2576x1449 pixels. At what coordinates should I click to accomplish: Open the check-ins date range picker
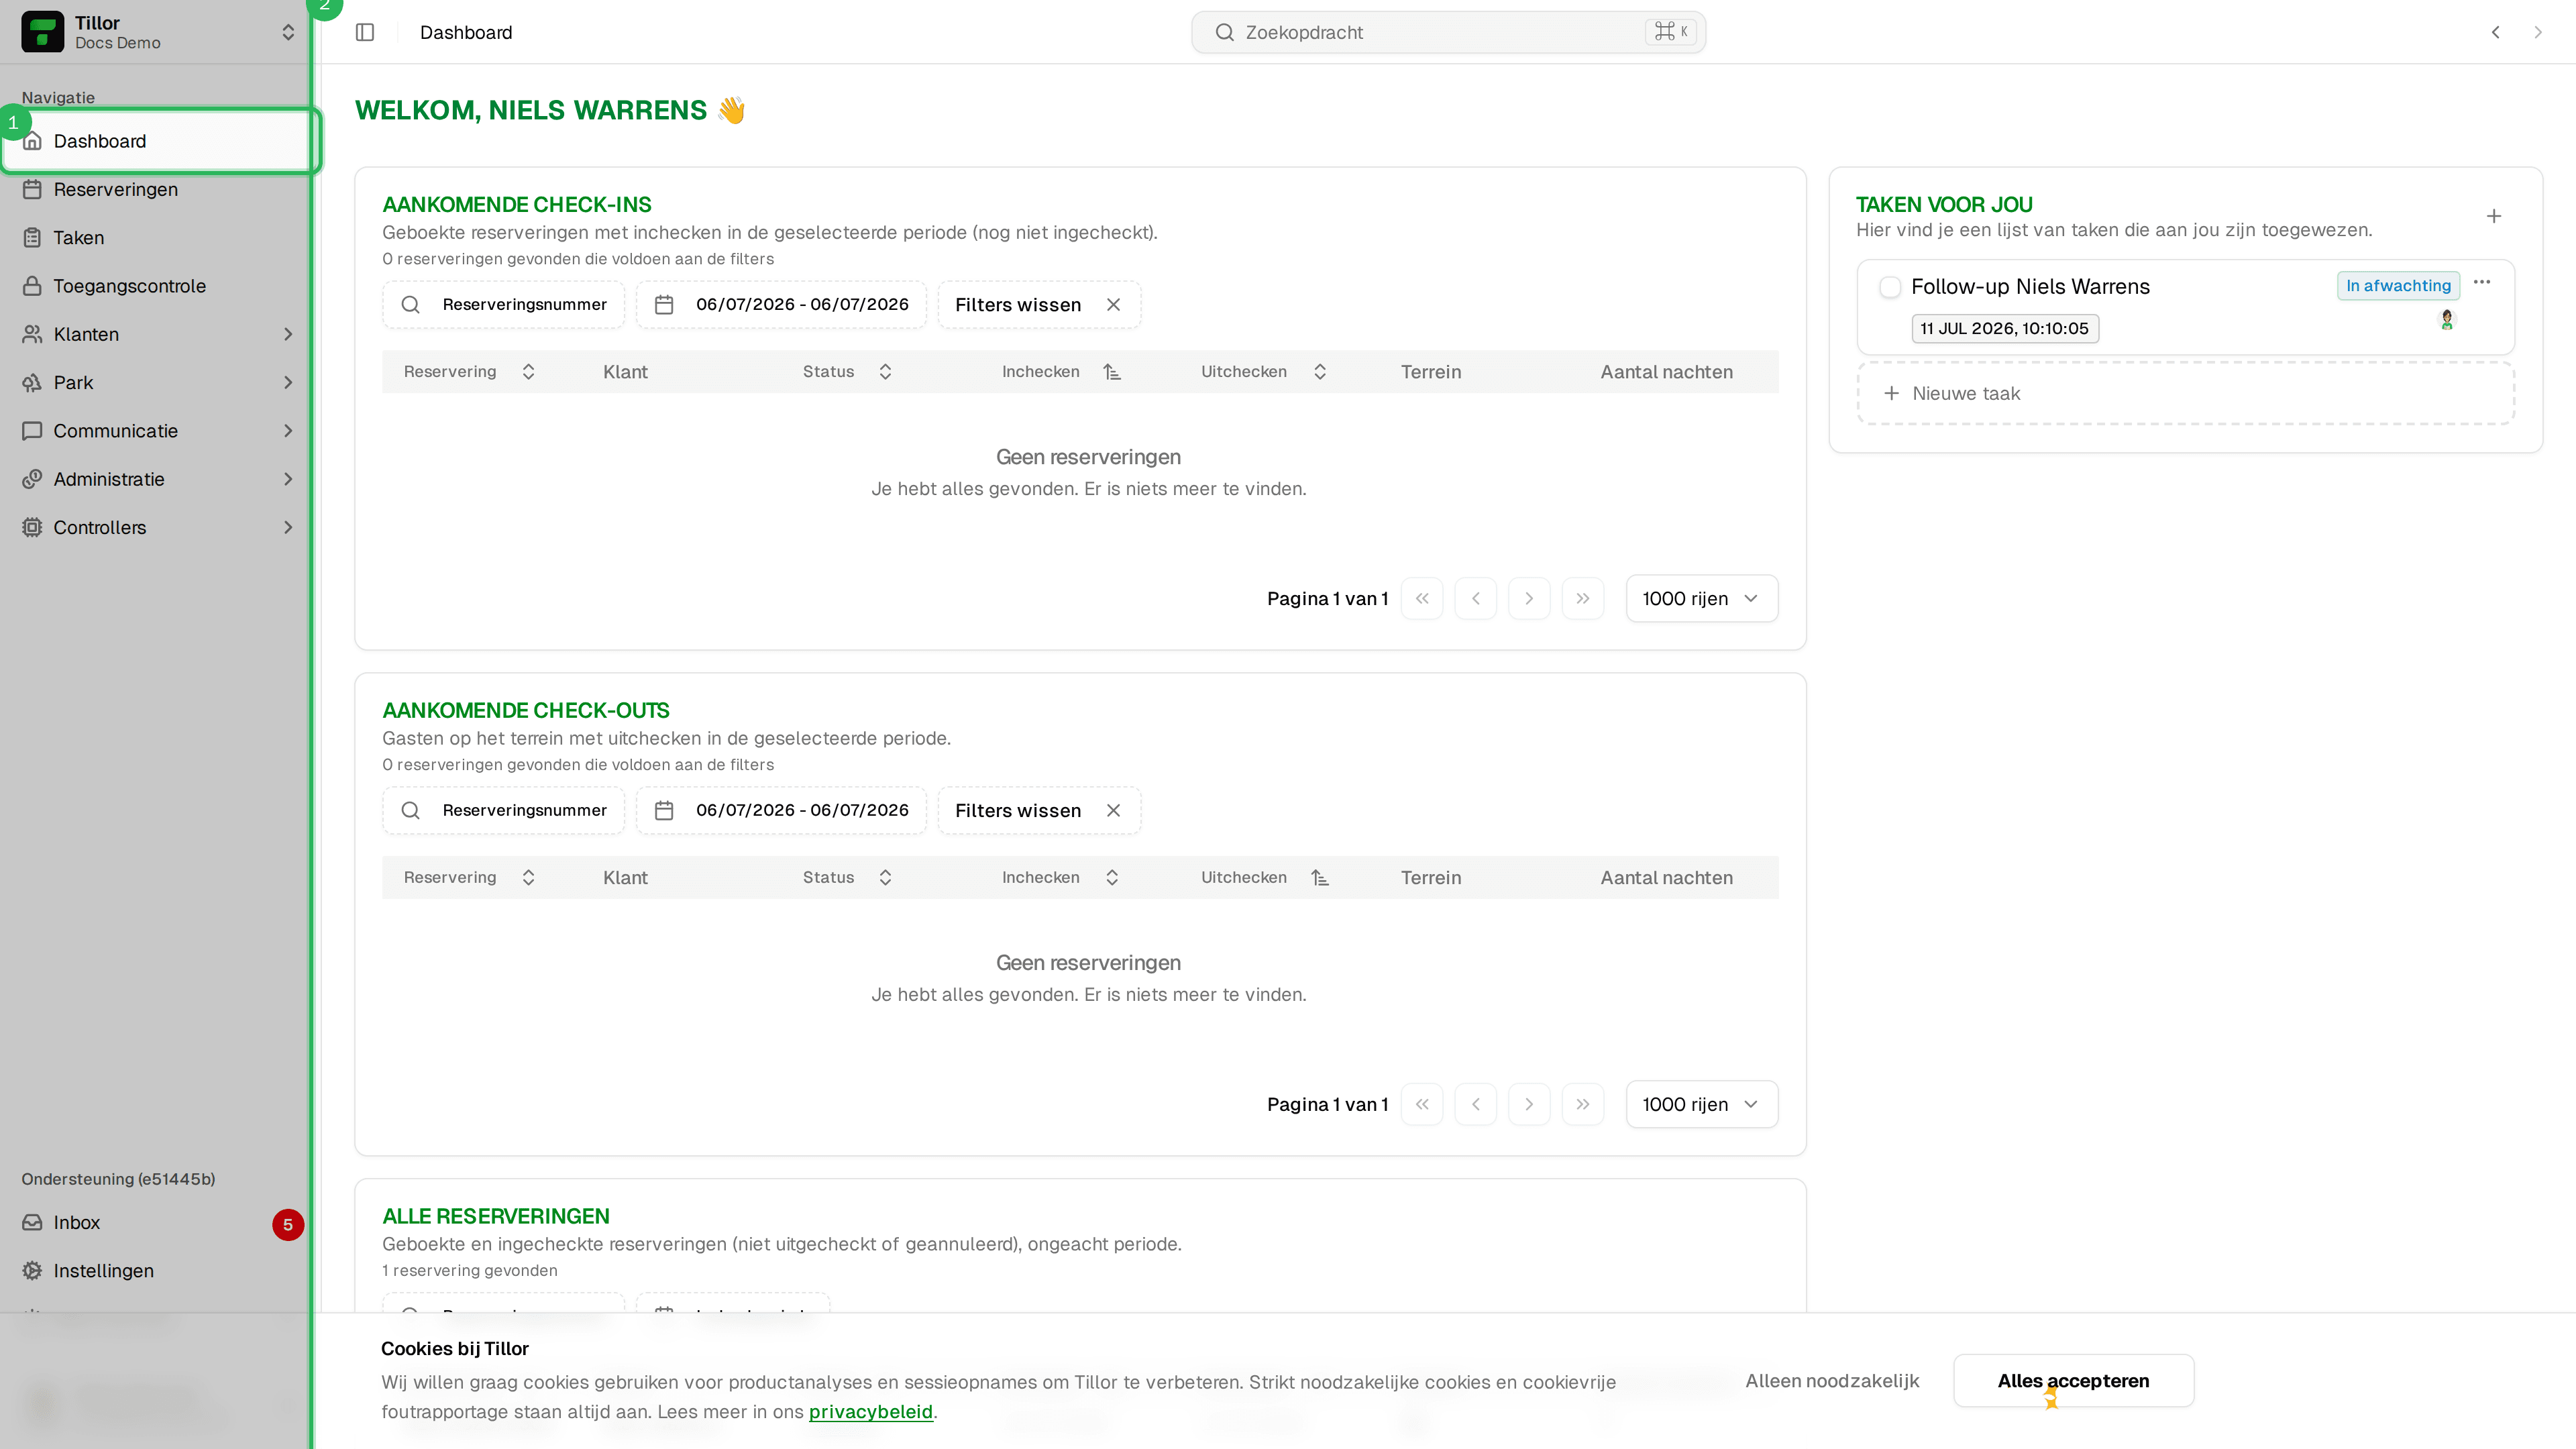coord(782,305)
